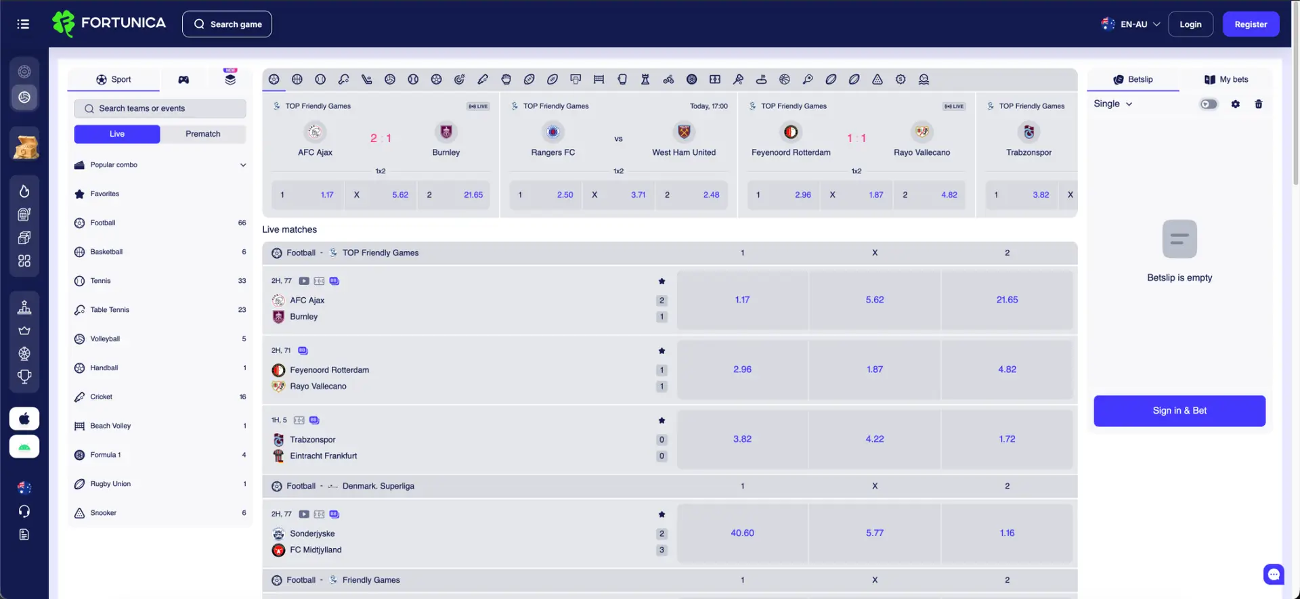Select the snooker triangle toolbar icon
1300x599 pixels.
[877, 79]
